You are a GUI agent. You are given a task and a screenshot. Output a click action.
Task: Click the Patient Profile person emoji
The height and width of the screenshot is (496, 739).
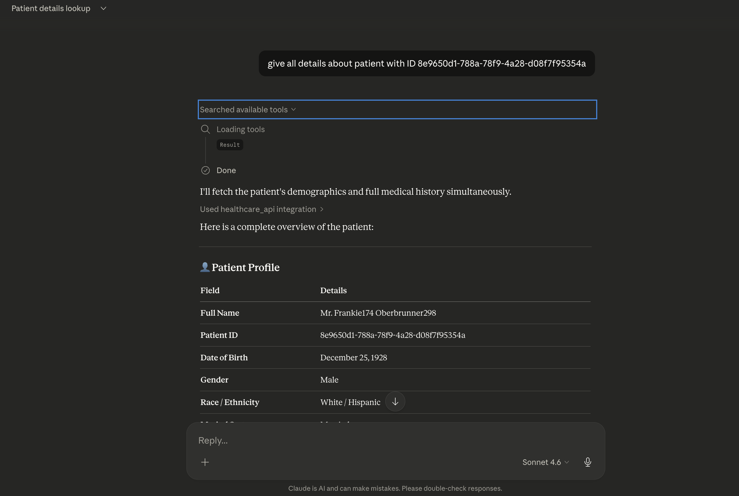[205, 267]
